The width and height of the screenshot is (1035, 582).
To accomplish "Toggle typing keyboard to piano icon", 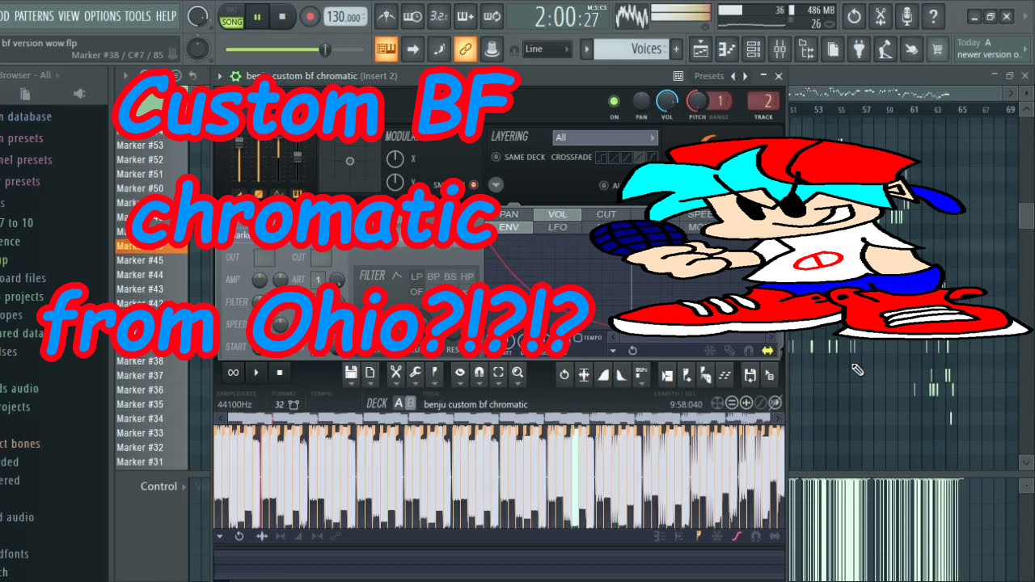I will tap(387, 49).
